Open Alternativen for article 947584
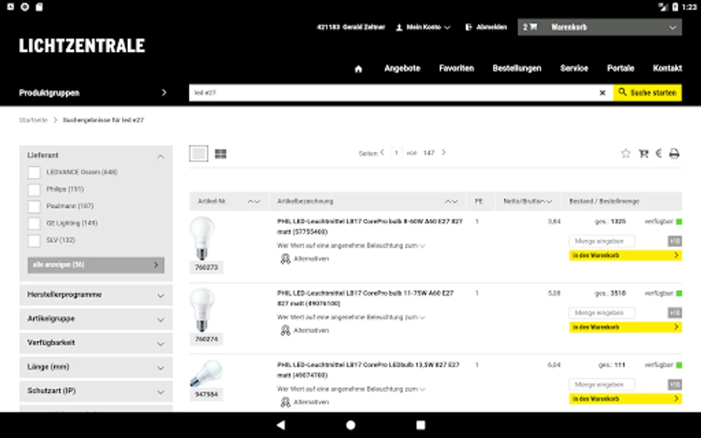 [x=305, y=402]
